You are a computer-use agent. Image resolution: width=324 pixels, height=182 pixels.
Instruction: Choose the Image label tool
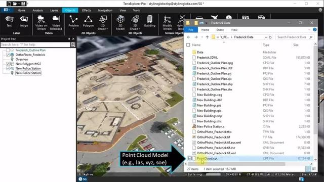coord(24,21)
